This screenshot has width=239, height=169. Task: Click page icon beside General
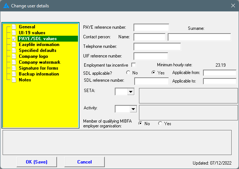(14, 27)
